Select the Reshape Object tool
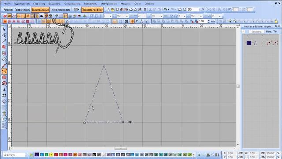The image size is (282, 159). [4, 35]
